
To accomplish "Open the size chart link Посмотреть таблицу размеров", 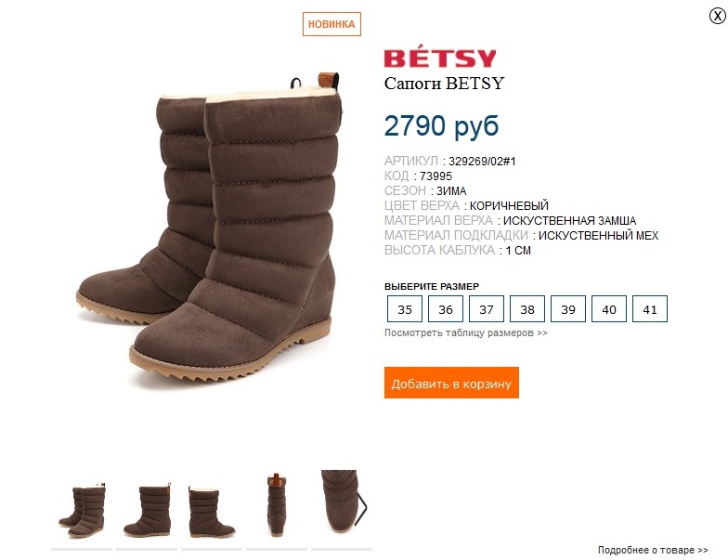I will (466, 332).
